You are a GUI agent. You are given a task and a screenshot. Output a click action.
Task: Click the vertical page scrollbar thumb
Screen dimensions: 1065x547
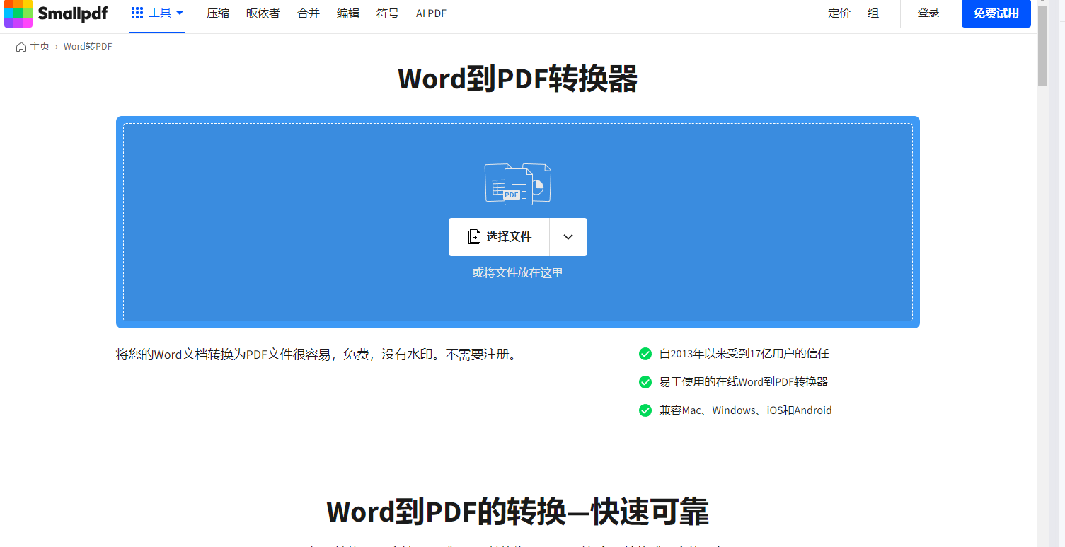pyautogui.click(x=1043, y=46)
